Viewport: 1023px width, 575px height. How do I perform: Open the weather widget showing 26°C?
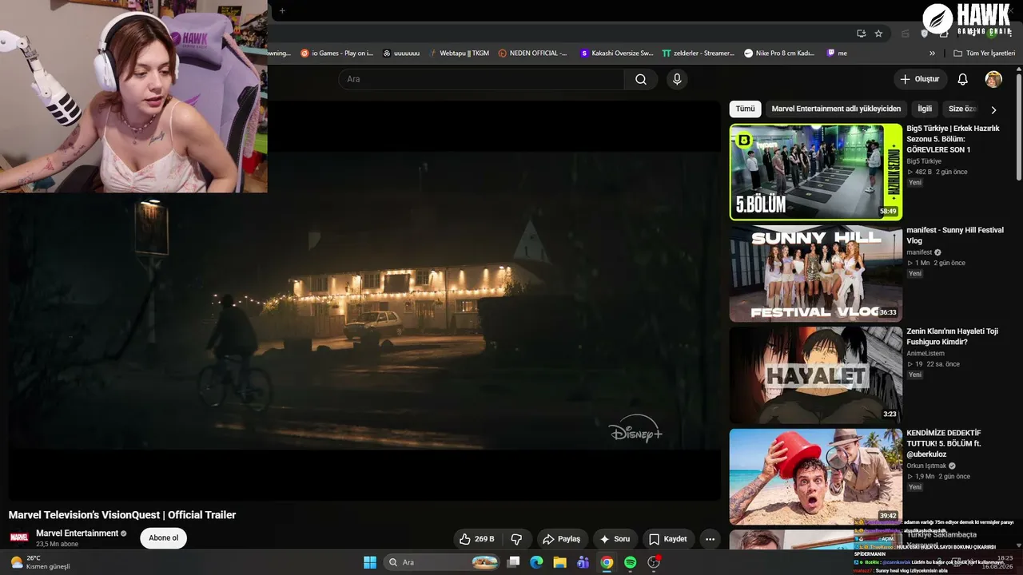38,562
